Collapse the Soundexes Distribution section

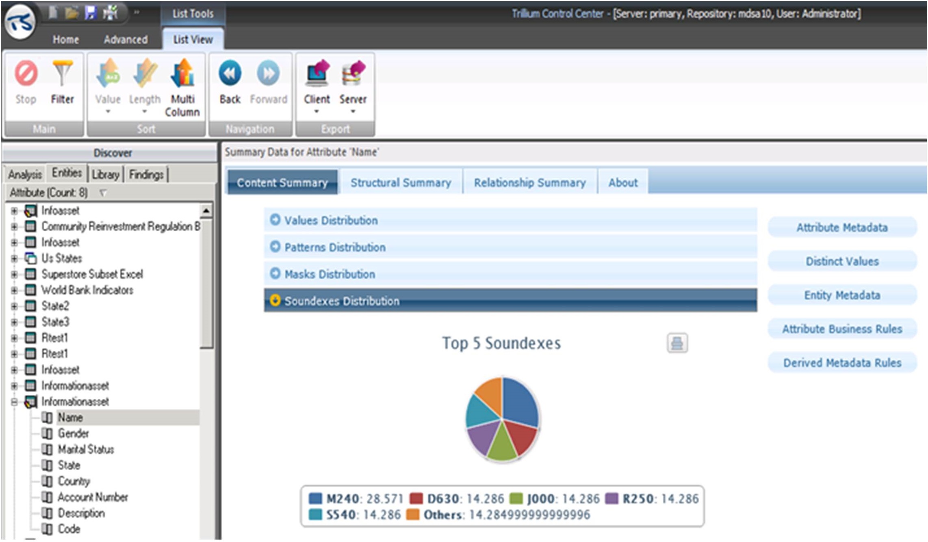pyautogui.click(x=275, y=300)
